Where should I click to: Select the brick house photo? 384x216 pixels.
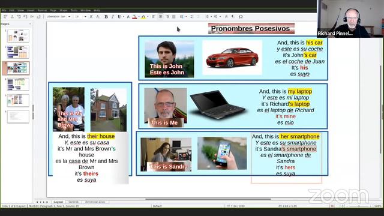[x=109, y=110]
